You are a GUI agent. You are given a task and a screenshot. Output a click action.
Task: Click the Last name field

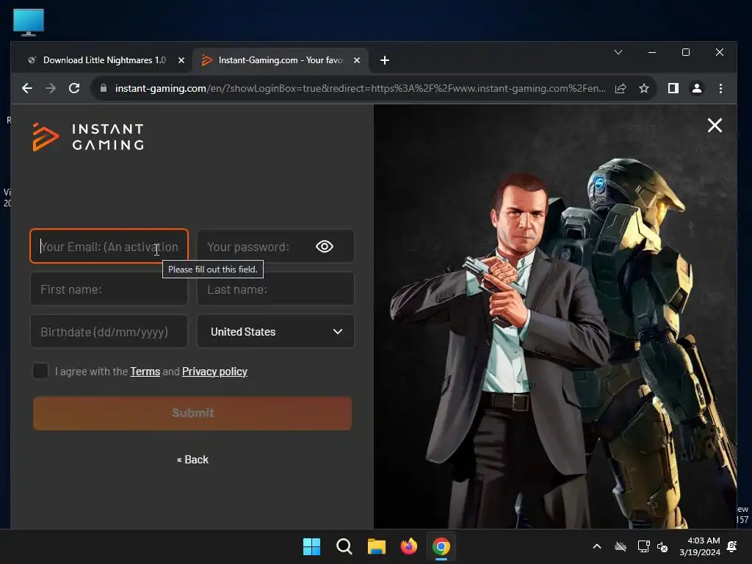pyautogui.click(x=276, y=289)
